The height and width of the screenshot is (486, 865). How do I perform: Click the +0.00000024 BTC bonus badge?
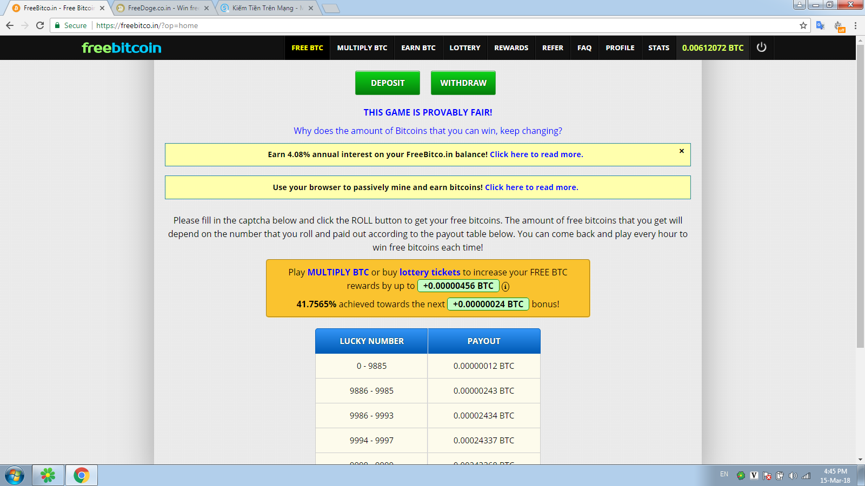point(488,304)
